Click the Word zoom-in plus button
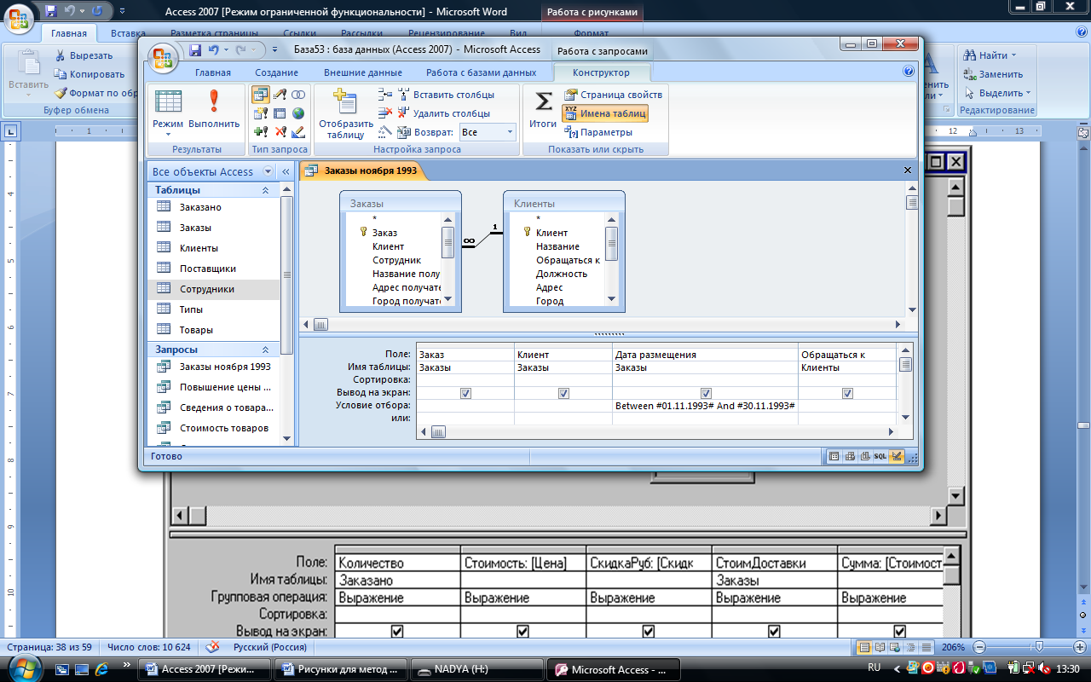The image size is (1091, 682). coord(1080,647)
